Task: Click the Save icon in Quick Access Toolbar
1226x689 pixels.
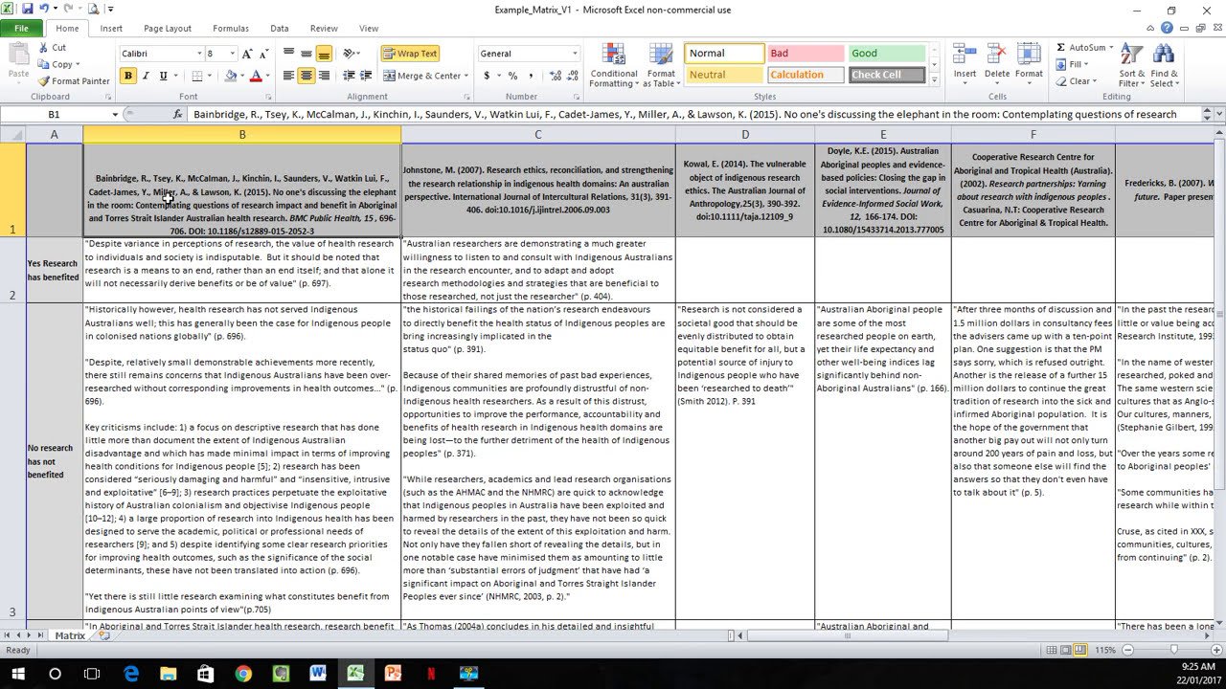Action: point(27,9)
